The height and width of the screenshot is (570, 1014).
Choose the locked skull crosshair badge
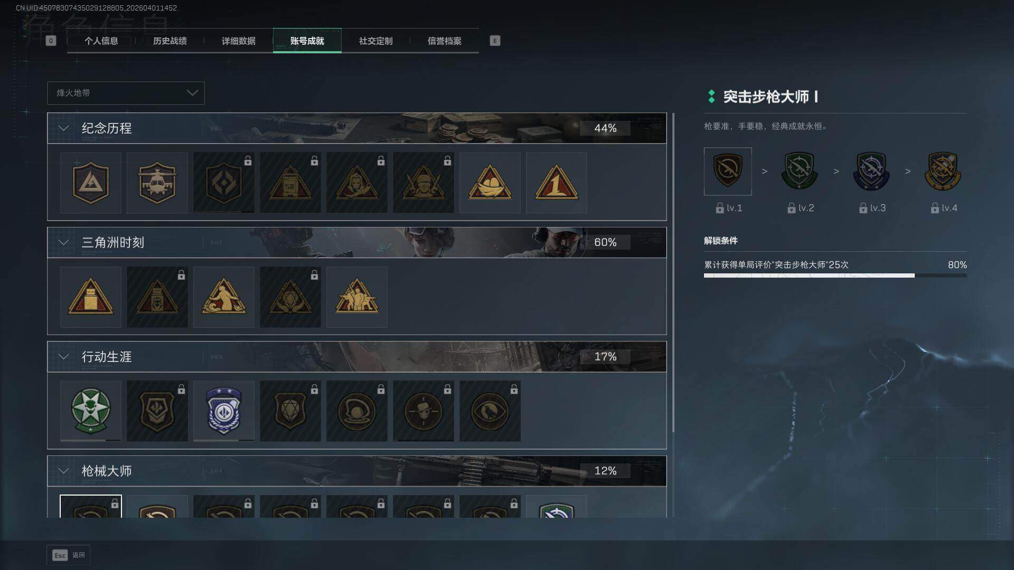(x=423, y=411)
